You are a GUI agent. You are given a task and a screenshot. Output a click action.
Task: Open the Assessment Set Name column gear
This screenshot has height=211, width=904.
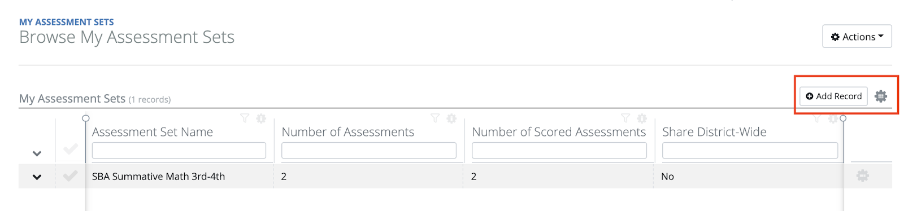[x=261, y=118]
